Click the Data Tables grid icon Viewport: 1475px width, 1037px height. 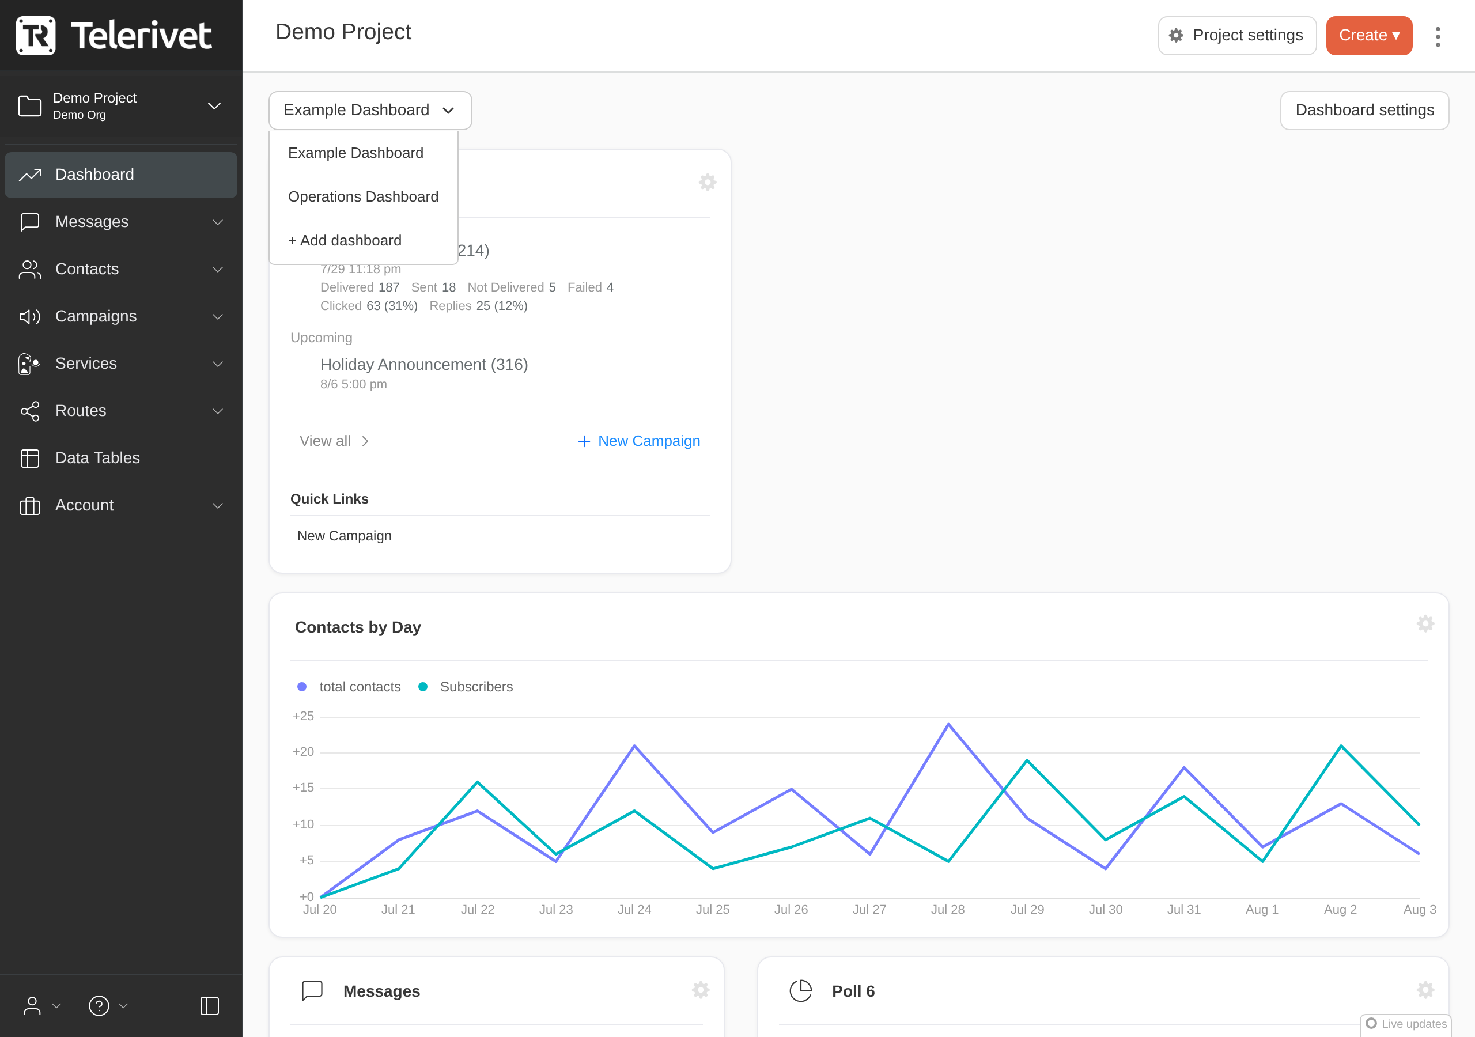[29, 458]
